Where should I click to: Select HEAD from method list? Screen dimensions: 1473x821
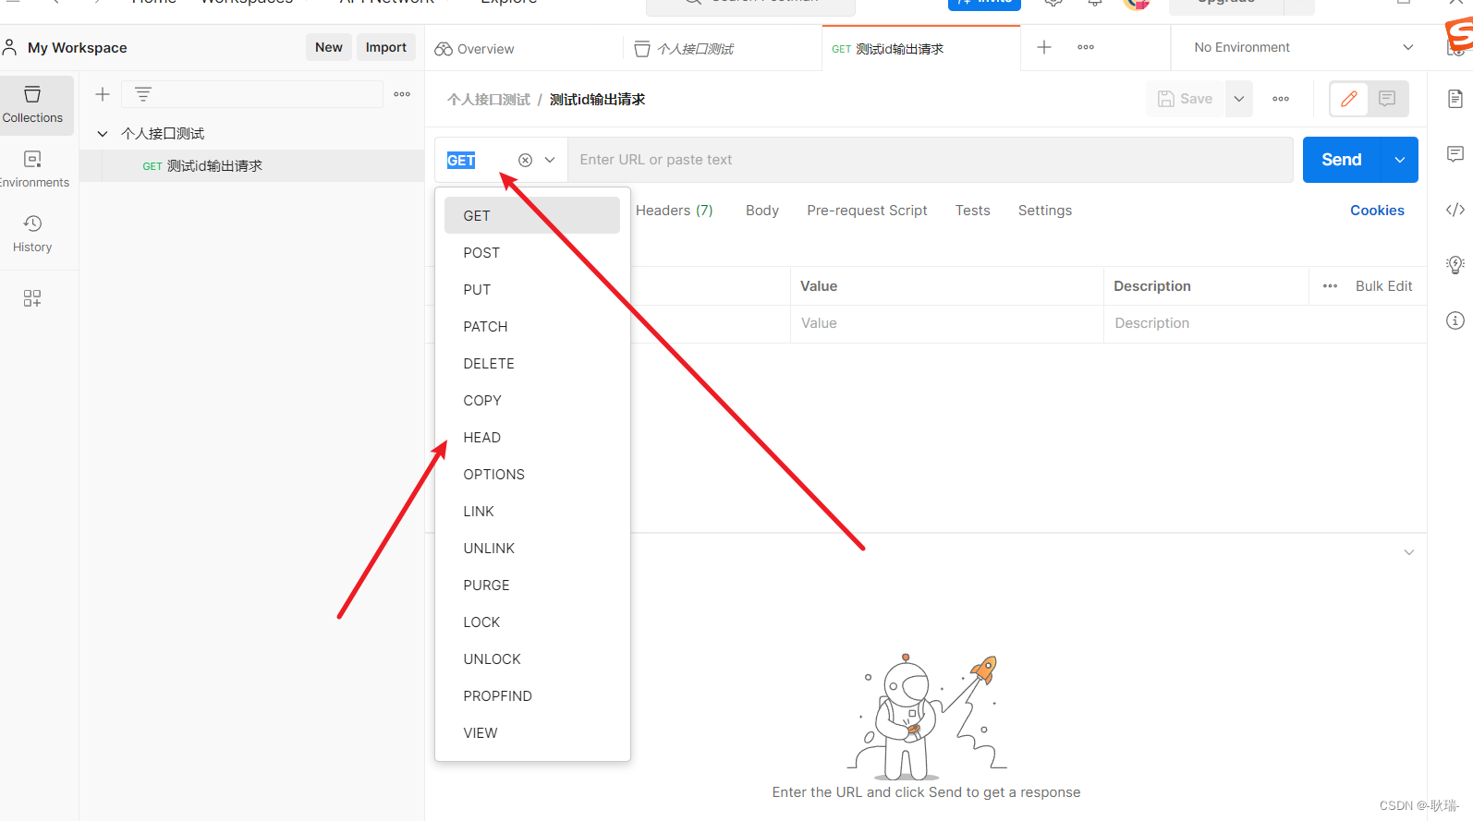pyautogui.click(x=532, y=437)
